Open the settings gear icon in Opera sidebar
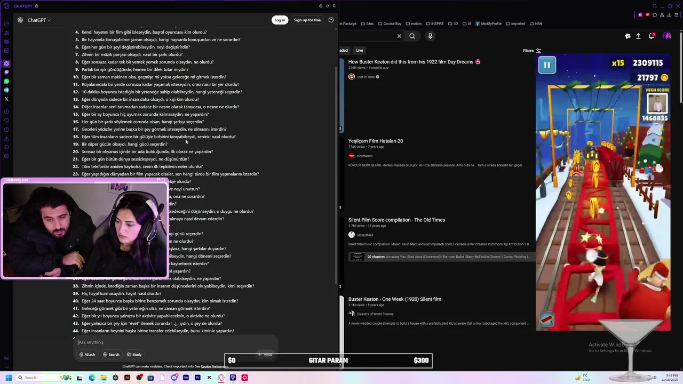This screenshot has width=683, height=384. click(6, 156)
